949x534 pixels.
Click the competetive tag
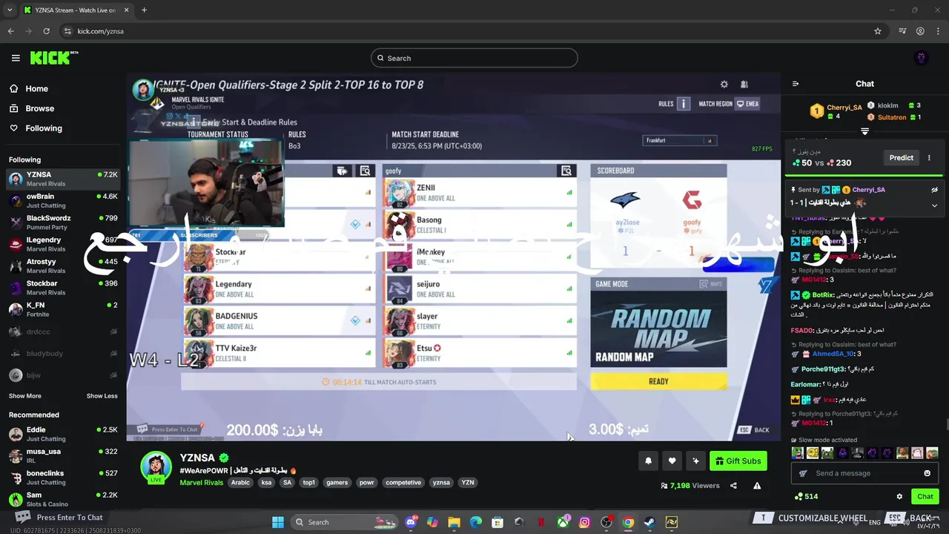403,483
